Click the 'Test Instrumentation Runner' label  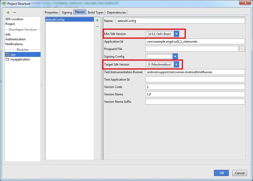tap(123, 72)
